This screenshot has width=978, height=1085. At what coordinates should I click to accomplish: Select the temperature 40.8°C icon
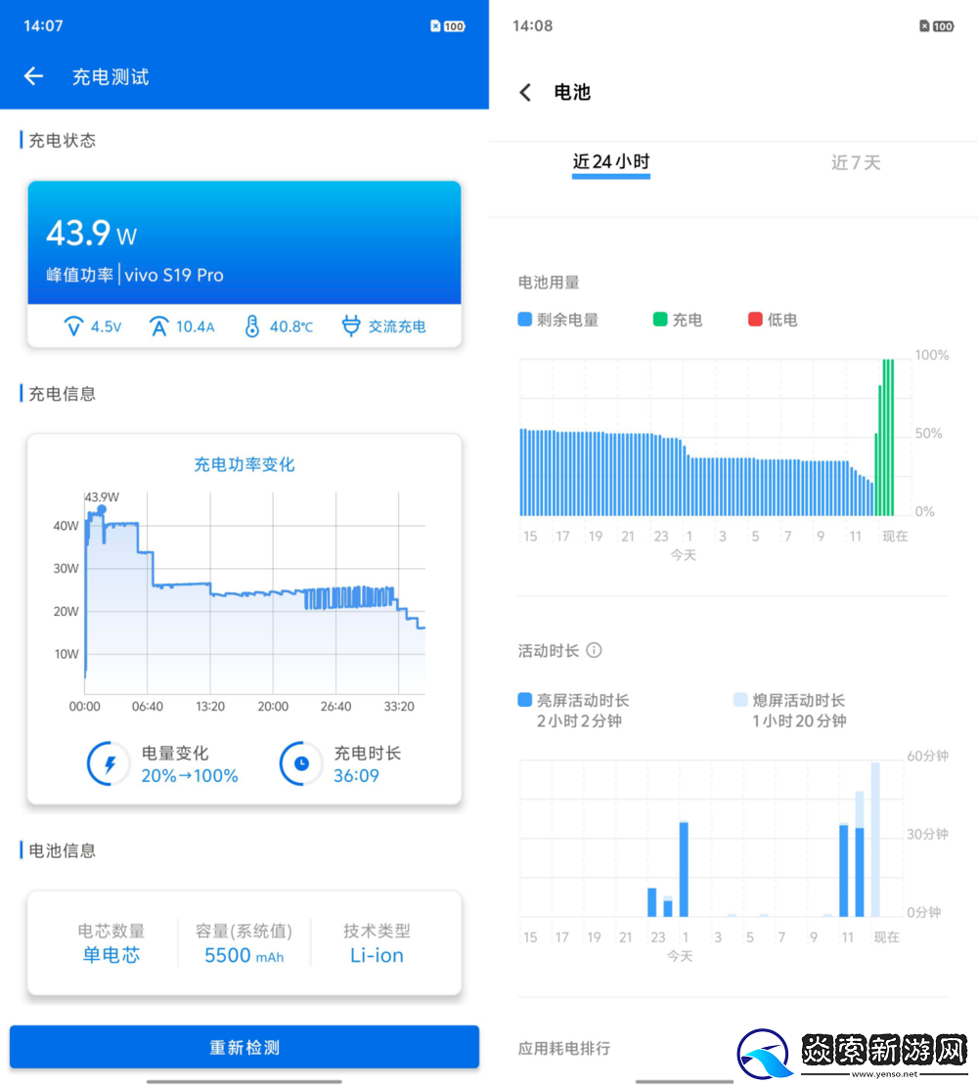pyautogui.click(x=253, y=326)
